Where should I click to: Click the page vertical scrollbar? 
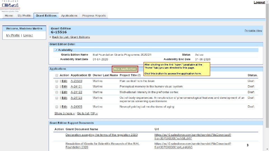point(267,66)
